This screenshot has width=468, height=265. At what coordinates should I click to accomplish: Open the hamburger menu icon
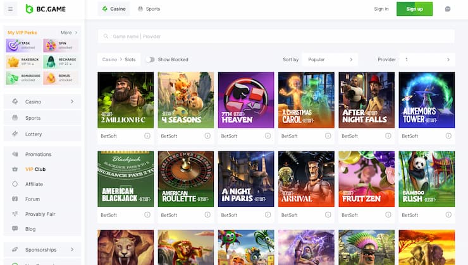(11, 9)
